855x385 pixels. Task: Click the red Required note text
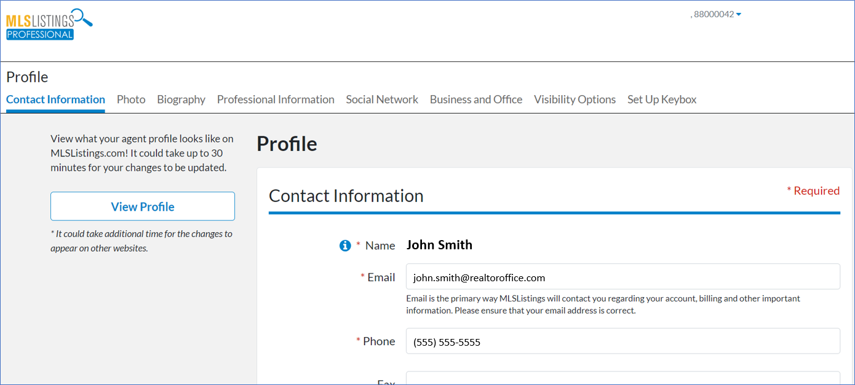click(x=813, y=191)
